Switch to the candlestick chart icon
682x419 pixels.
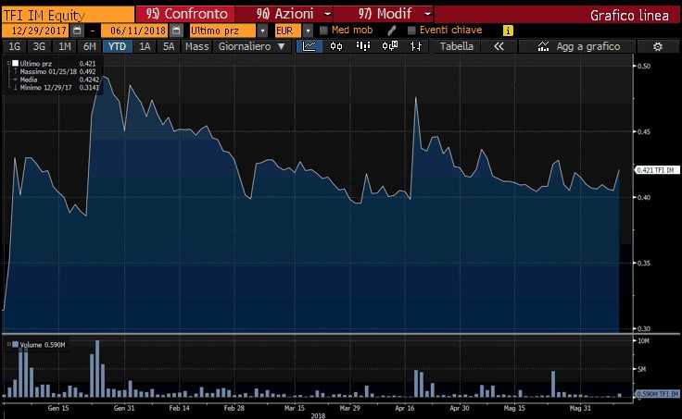(336, 46)
